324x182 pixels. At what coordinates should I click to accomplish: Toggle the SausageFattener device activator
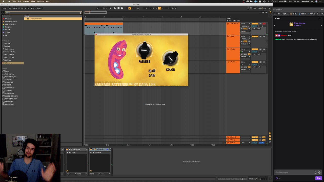[91, 149]
